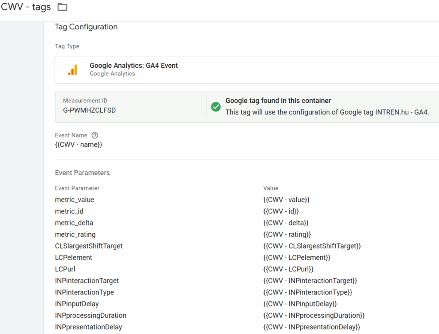The height and width of the screenshot is (334, 439).
Task: Select the INPinteractionTarget parameter name
Action: [x=87, y=281]
